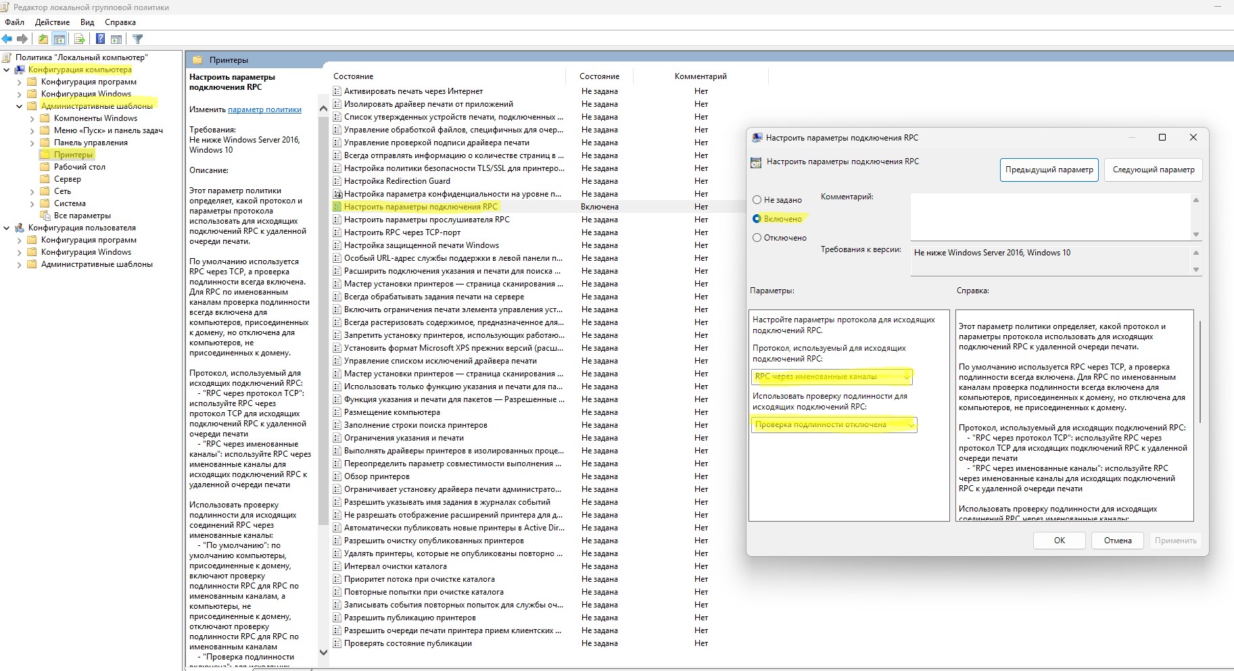This screenshot has width=1234, height=671.
Task: Click policy icon of Обзор принтеров
Action: point(337,476)
